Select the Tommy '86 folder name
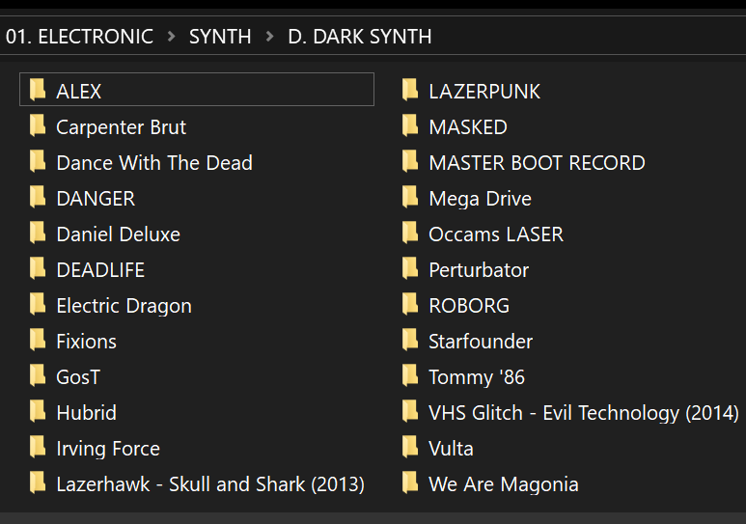The height and width of the screenshot is (524, 746). click(476, 377)
